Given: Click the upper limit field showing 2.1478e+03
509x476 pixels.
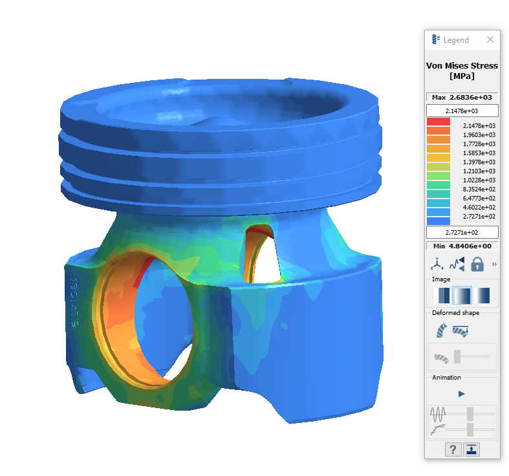Looking at the screenshot, I should click(x=462, y=111).
